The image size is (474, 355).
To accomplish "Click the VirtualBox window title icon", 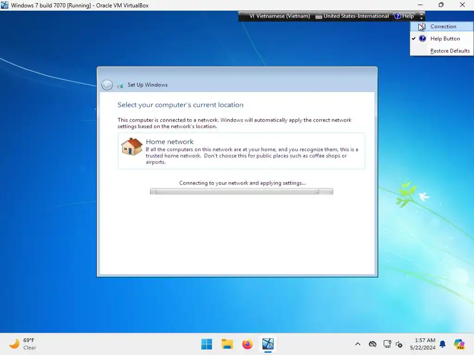I will [x=5, y=5].
